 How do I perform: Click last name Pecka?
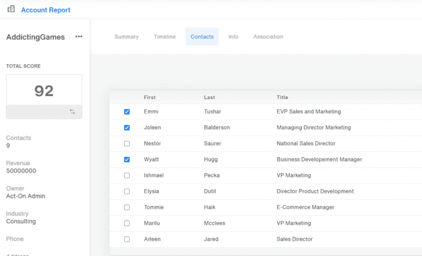point(212,175)
